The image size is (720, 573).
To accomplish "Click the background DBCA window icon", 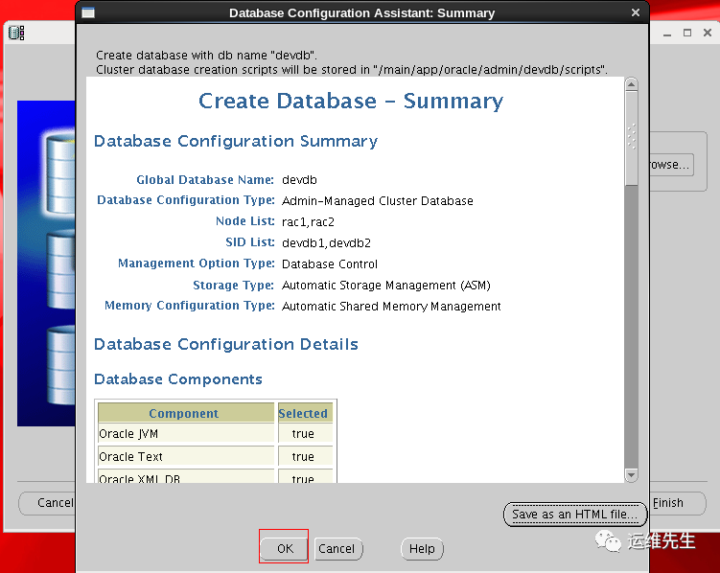I will [x=16, y=33].
